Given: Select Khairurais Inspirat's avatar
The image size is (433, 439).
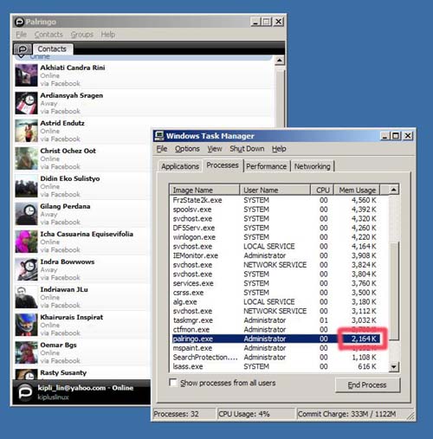Looking at the screenshot, I should pyautogui.click(x=26, y=325).
